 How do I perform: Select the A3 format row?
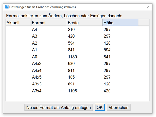coord(77,36)
